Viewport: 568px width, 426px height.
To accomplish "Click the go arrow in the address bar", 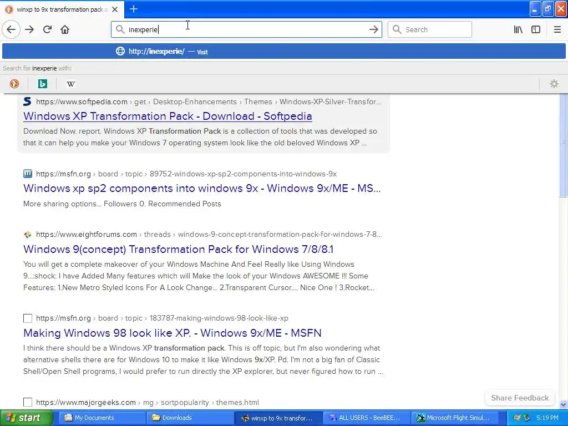I will 373,29.
